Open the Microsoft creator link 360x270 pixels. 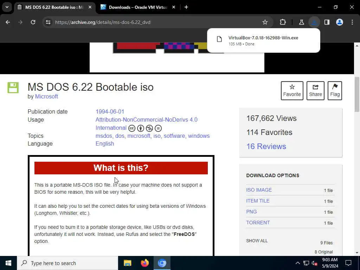pyautogui.click(x=46, y=96)
